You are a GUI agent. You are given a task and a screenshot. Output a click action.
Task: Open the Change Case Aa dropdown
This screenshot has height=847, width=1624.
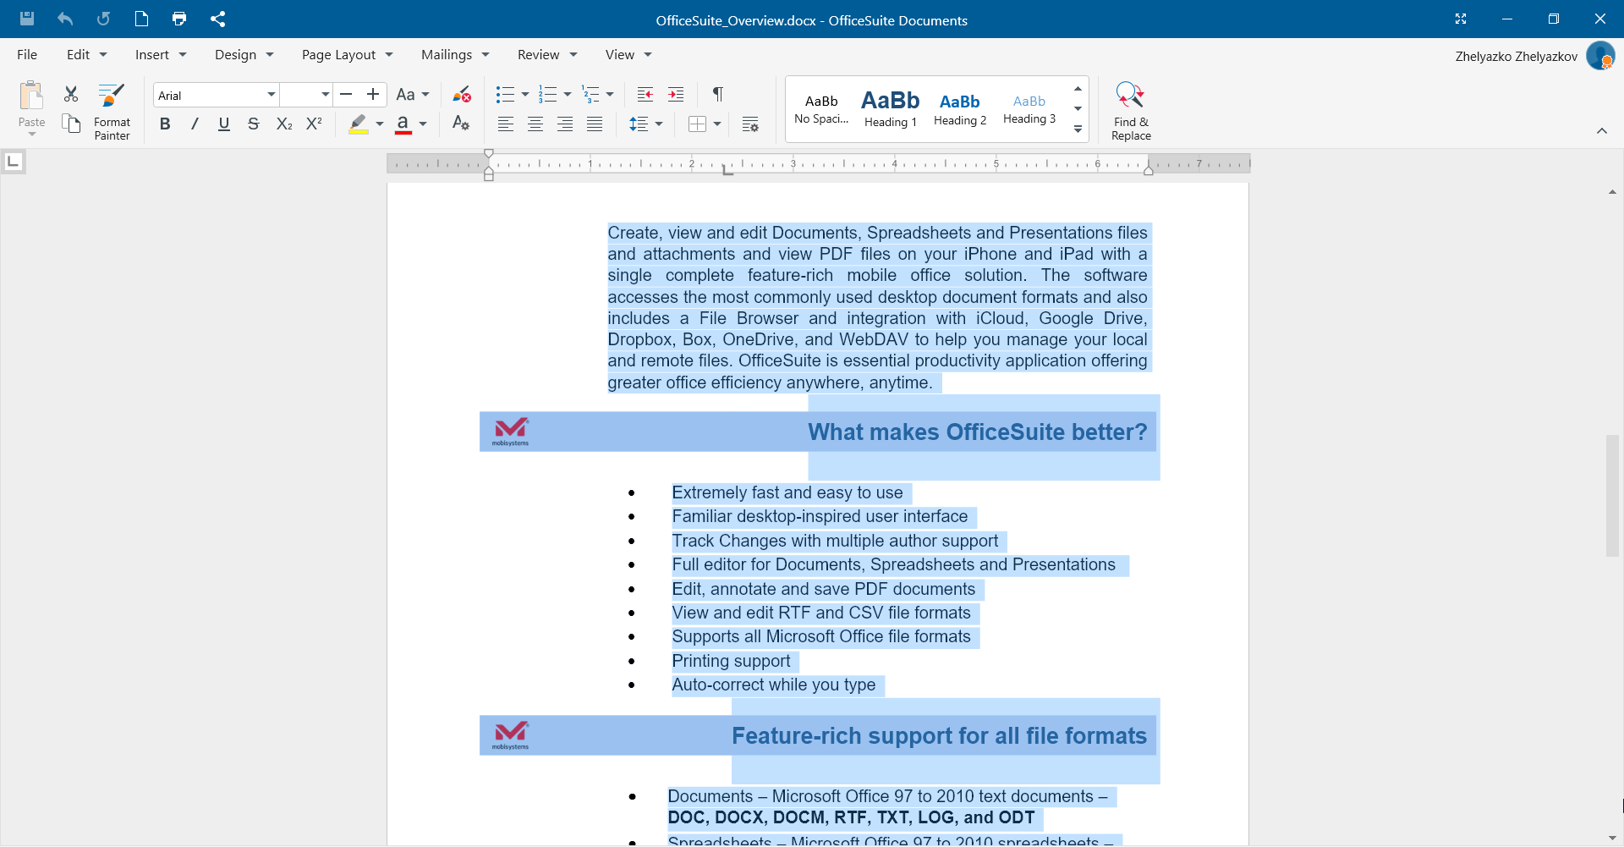[x=413, y=94]
